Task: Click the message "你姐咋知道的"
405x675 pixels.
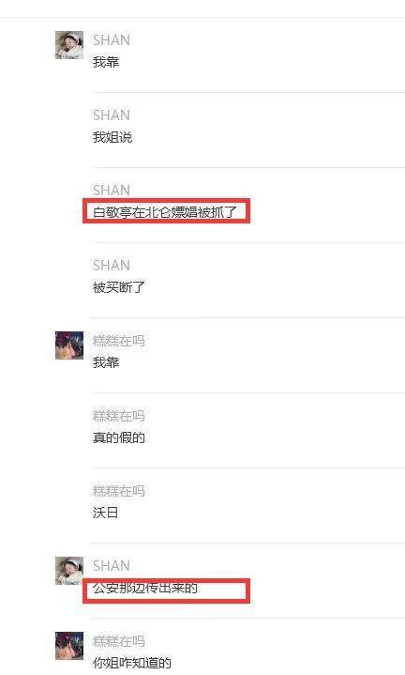Action: tap(132, 663)
